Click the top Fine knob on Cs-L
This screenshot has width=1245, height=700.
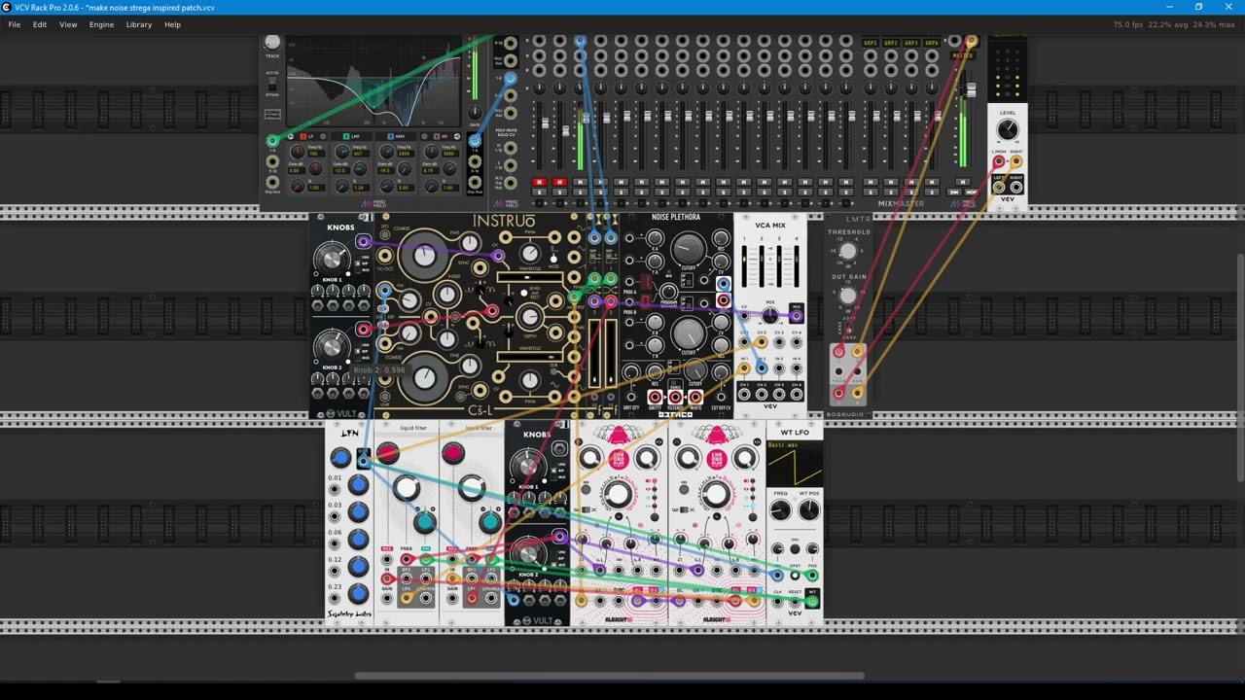pos(470,243)
